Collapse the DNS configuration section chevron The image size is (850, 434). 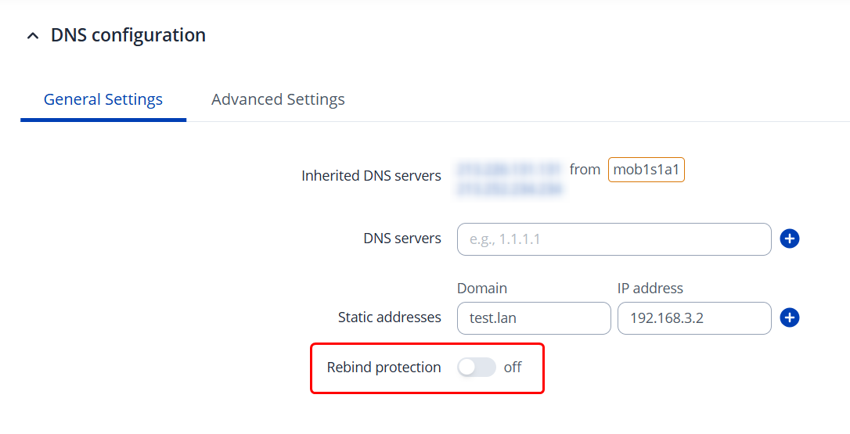pyautogui.click(x=32, y=36)
